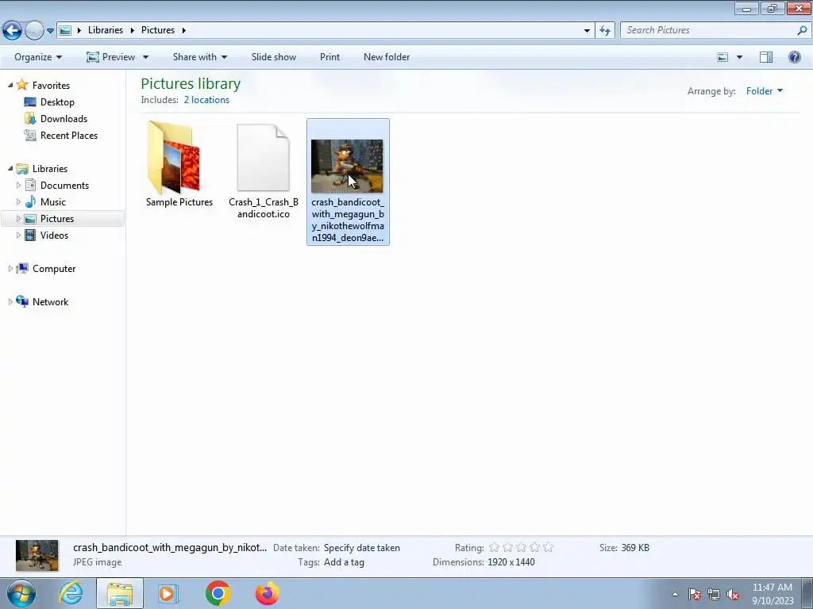Set rating to five stars

click(548, 547)
